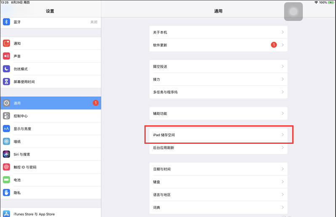Open 辅助功能 settings row
Viewport: 336px width, 217px height.
(219, 114)
